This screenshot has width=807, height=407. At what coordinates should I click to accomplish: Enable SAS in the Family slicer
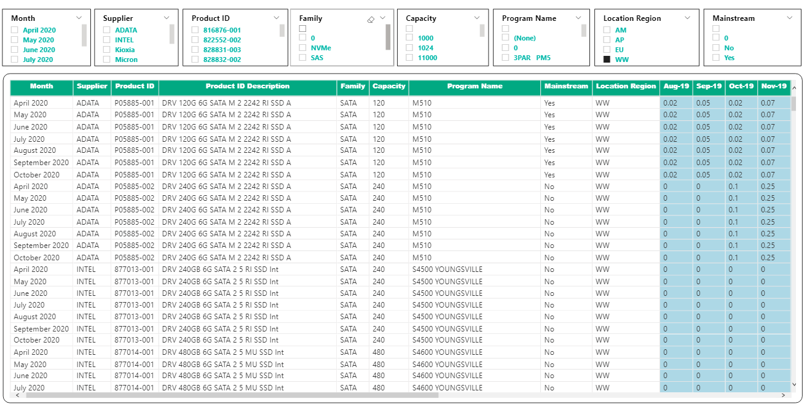click(x=302, y=58)
